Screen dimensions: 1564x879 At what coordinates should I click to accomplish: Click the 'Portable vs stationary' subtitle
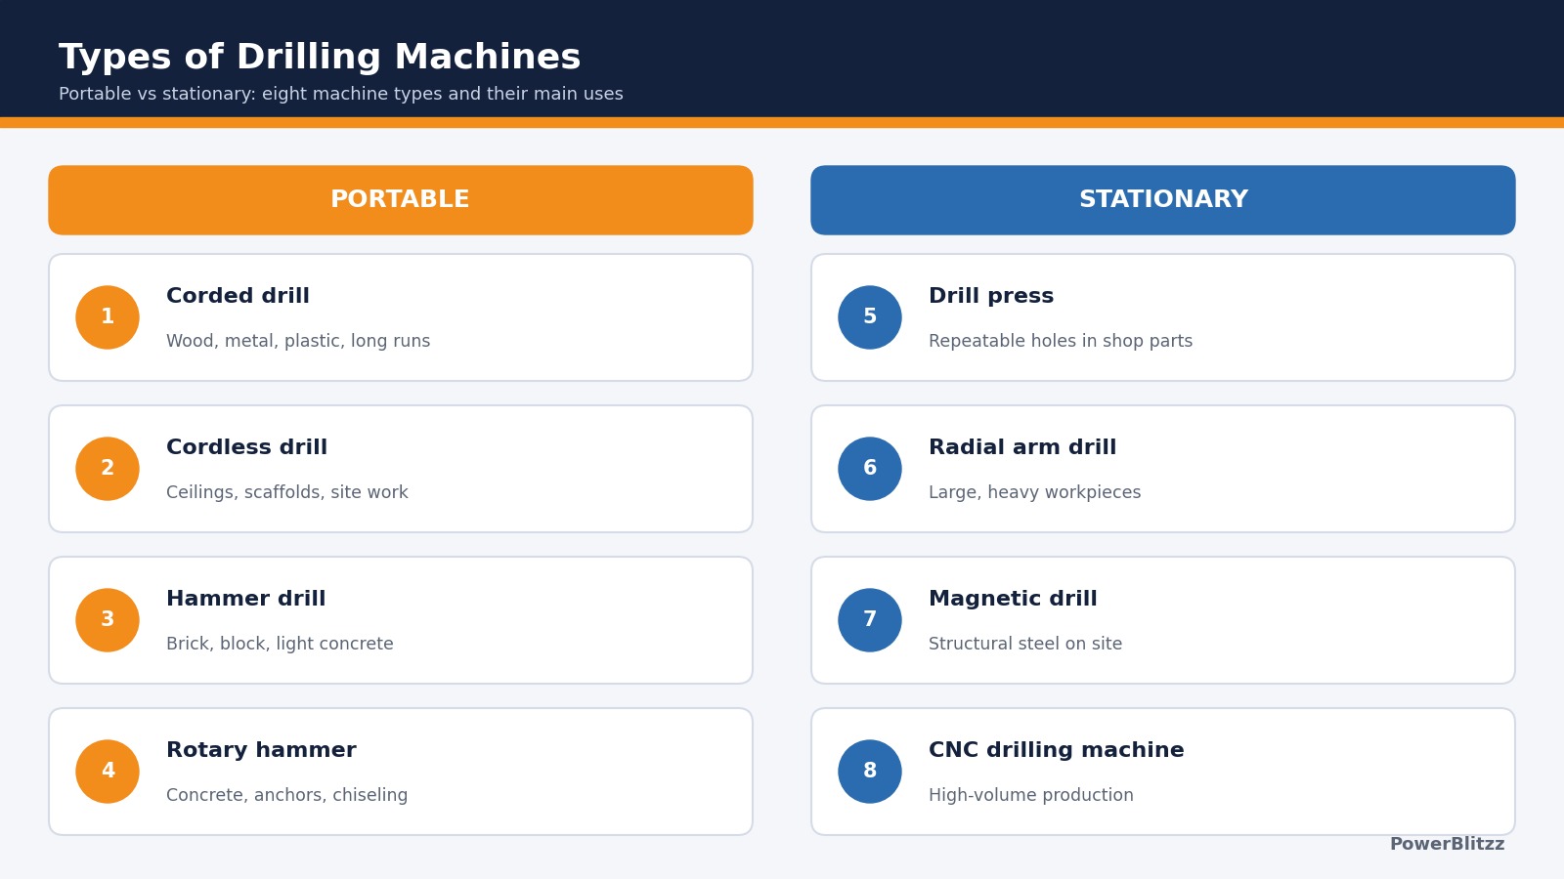point(341,95)
